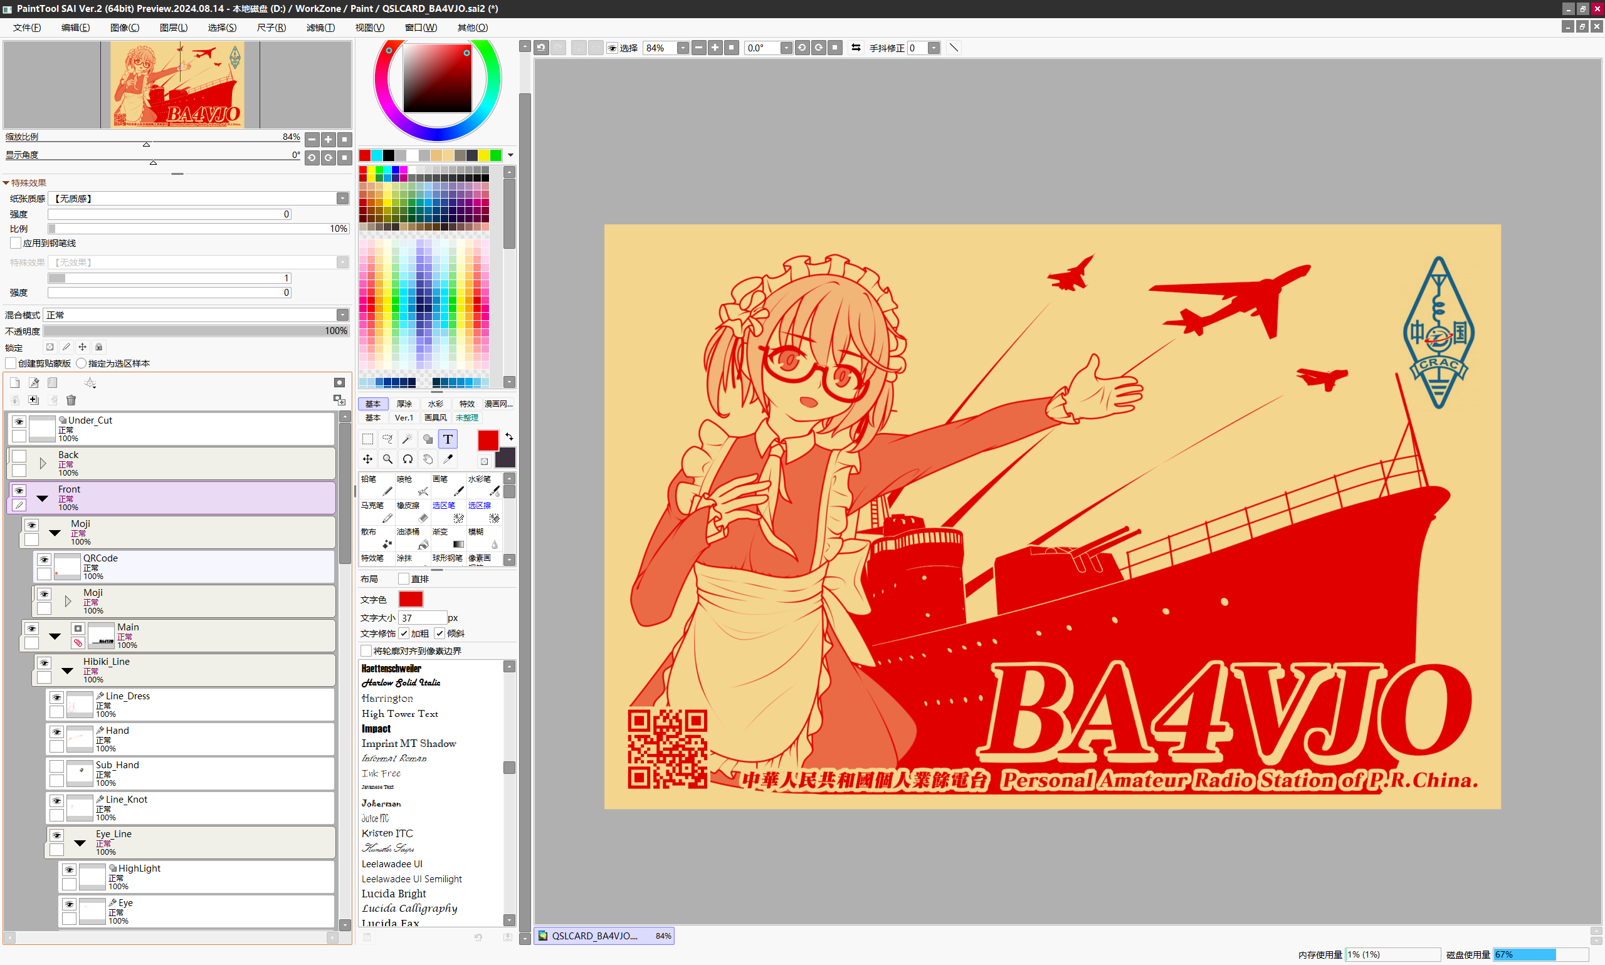The image size is (1605, 965).
Task: Choose the 渐变 gradient tool
Action: [448, 538]
